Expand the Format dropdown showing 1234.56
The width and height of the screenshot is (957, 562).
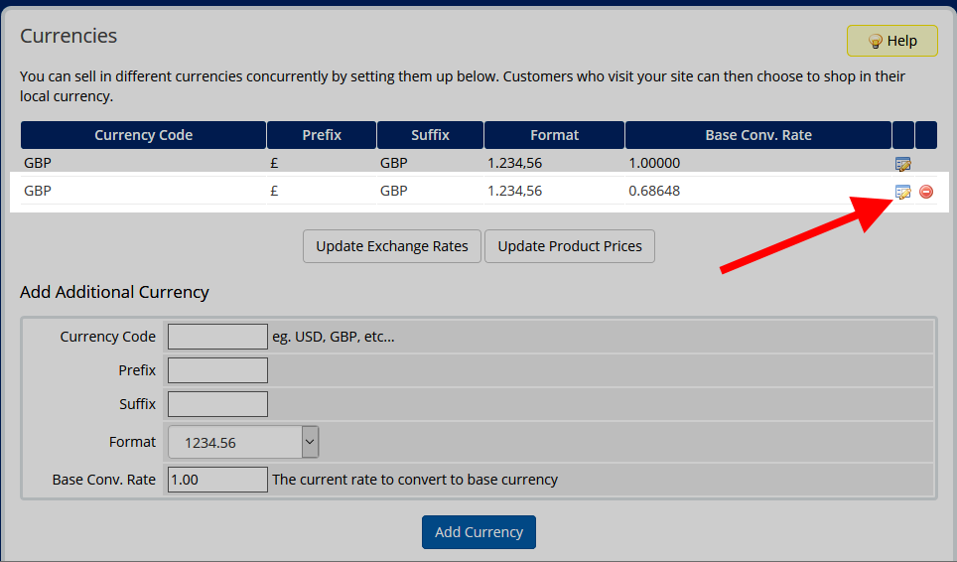pyautogui.click(x=243, y=442)
